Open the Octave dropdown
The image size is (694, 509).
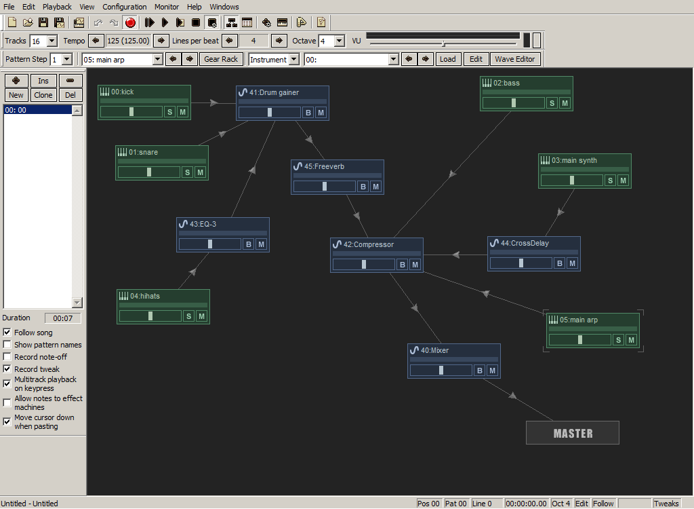[340, 41]
